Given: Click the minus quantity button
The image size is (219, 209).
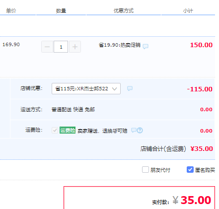Looking at the screenshot, I should [x=47, y=47].
